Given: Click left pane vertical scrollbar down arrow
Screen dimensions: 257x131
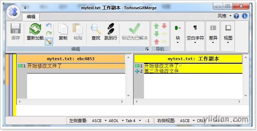Looking at the screenshot, I should tap(128, 96).
